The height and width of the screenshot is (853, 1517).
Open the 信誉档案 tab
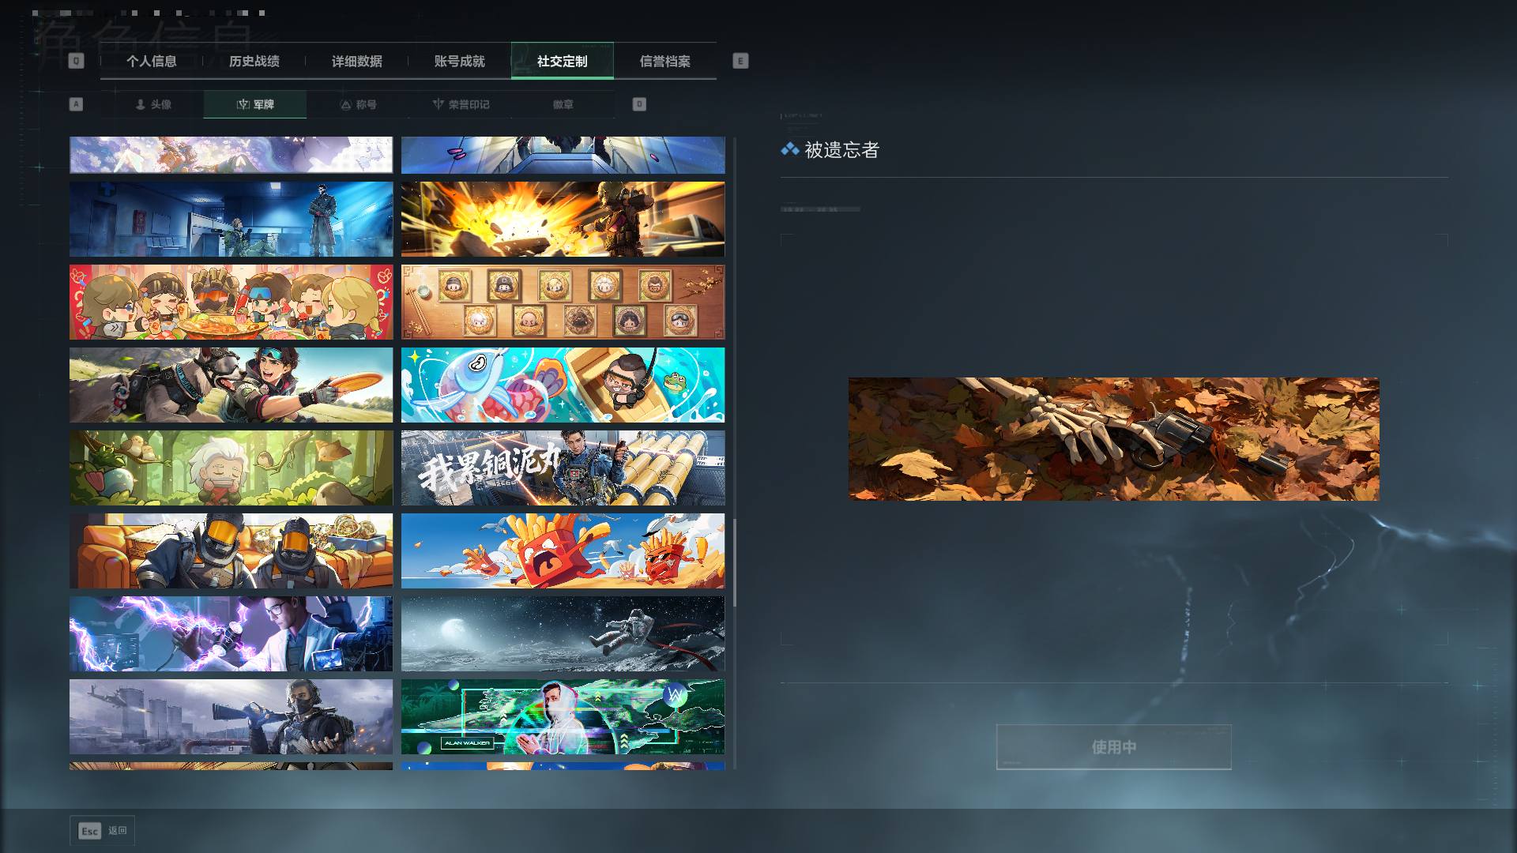pyautogui.click(x=664, y=62)
